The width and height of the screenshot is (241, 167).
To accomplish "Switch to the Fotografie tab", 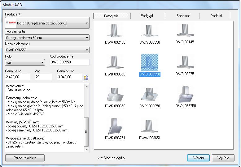I will (x=111, y=16).
